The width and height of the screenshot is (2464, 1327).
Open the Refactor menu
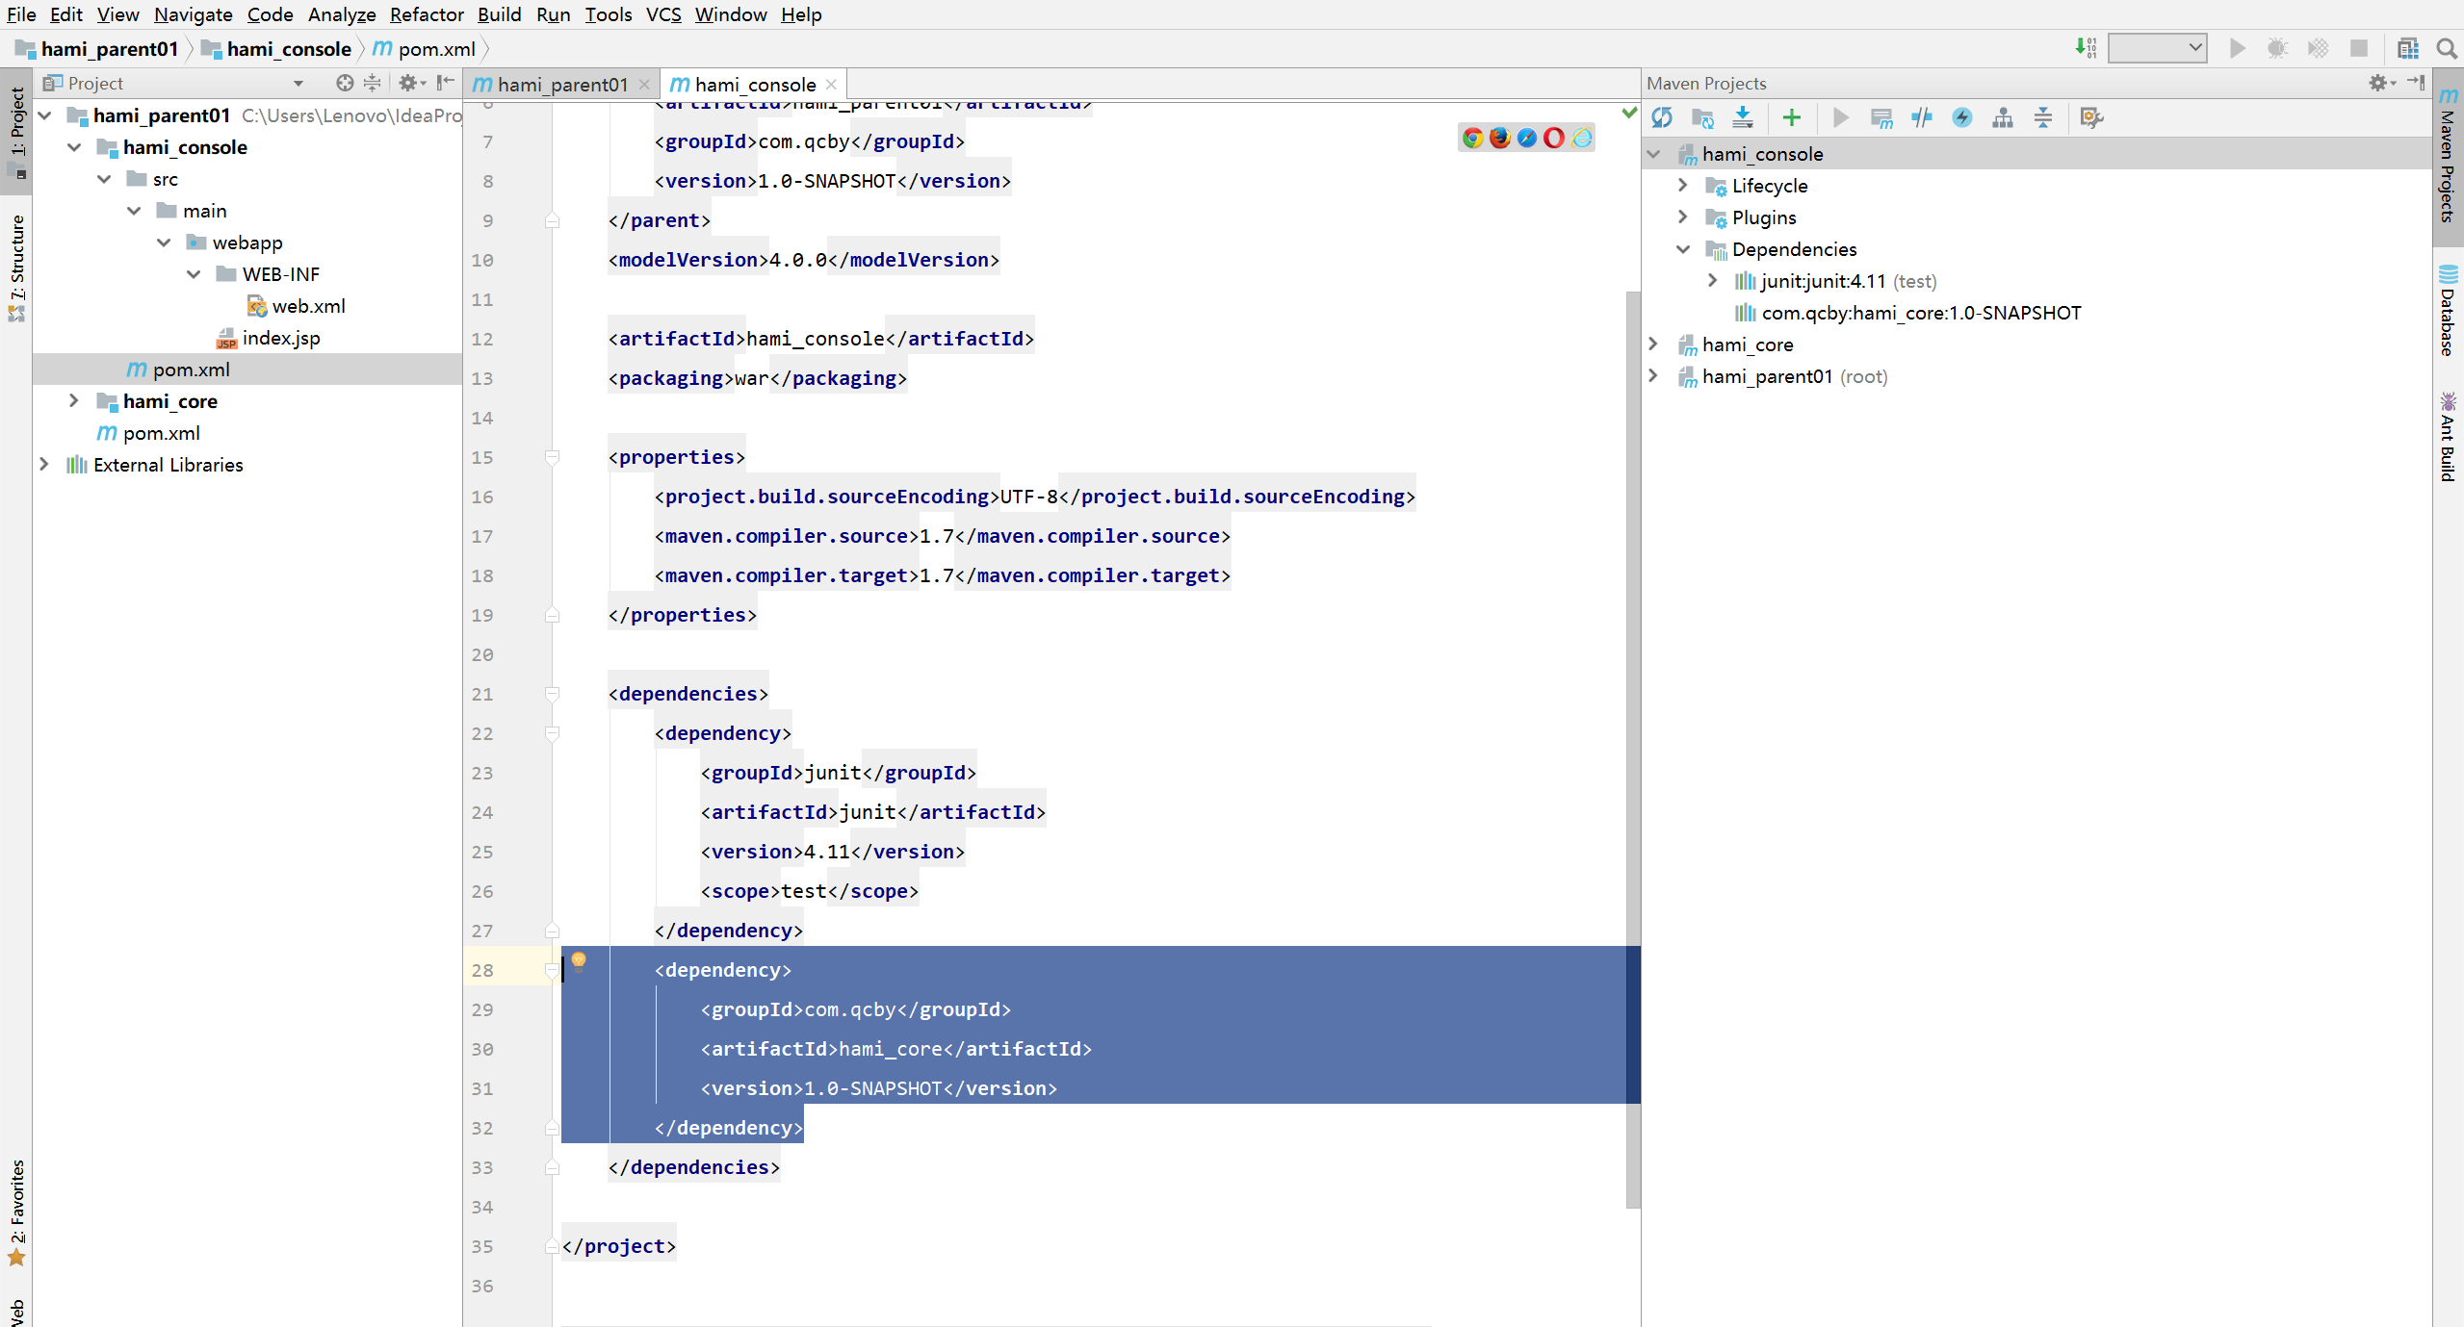[426, 14]
